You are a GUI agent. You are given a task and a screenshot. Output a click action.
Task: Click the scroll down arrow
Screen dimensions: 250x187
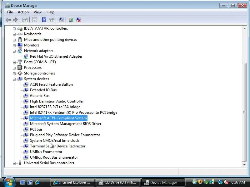[244, 165]
